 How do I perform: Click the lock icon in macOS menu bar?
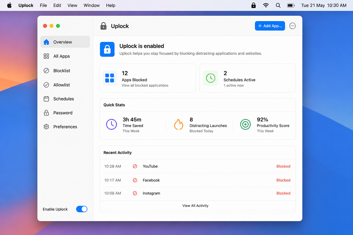(253, 5)
